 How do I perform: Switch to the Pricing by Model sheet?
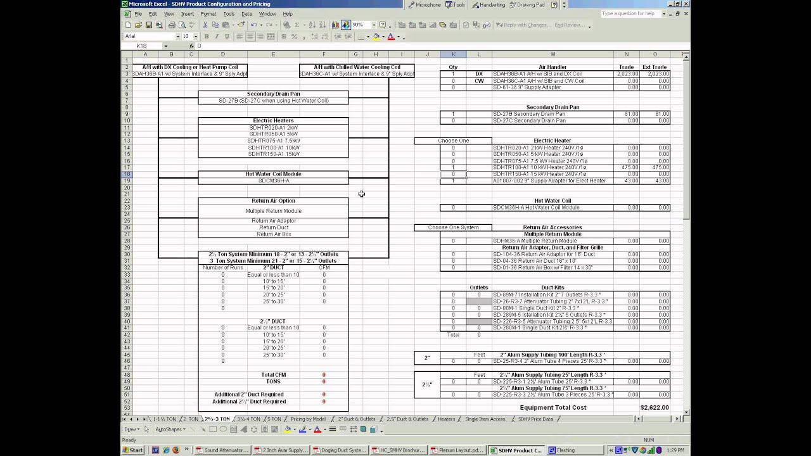(308, 419)
